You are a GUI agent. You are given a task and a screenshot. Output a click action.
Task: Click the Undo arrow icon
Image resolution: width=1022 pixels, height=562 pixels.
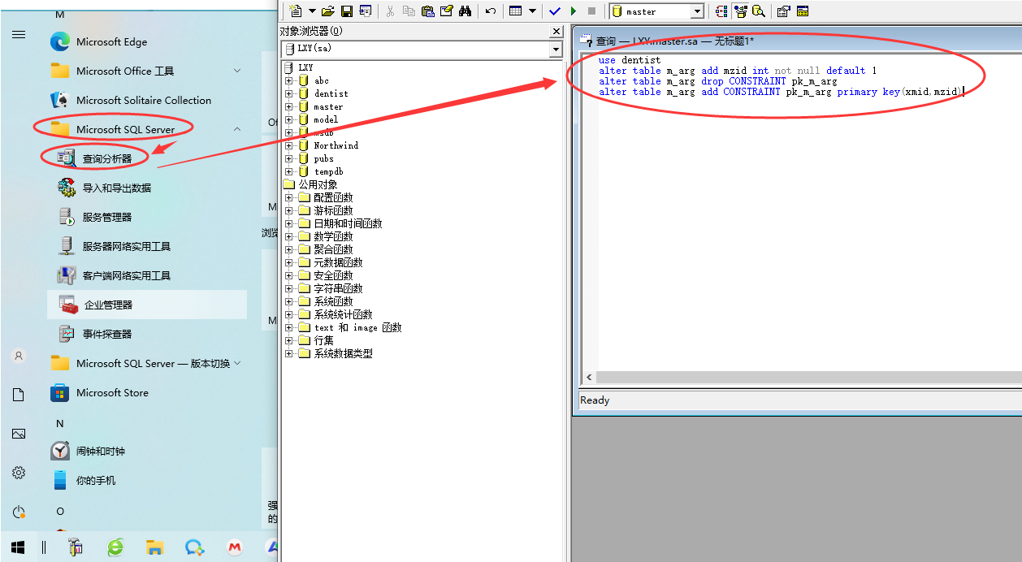[491, 11]
